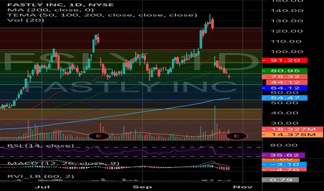The height and width of the screenshot is (191, 324).
Task: Click the 18.327M volume label
Action: 292,129
